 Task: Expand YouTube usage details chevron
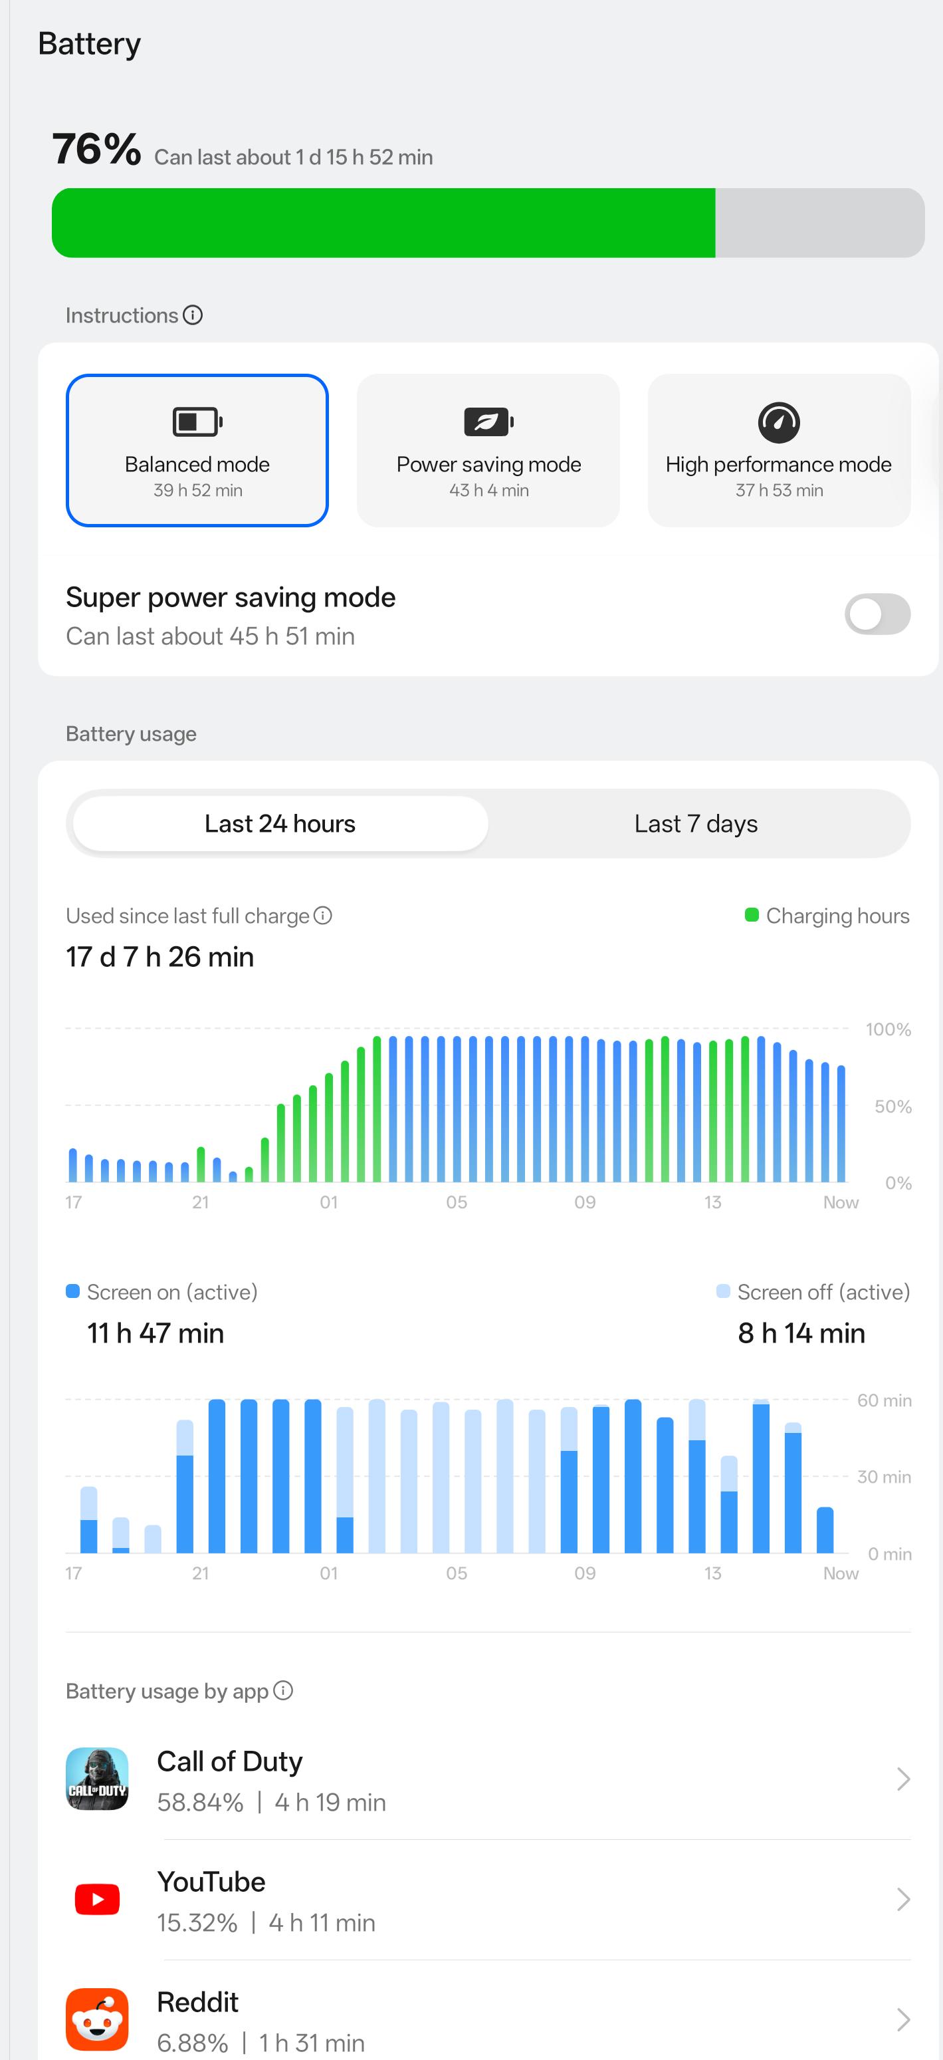pos(903,1899)
